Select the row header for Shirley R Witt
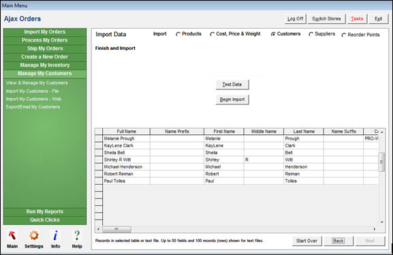The image size is (393, 255). point(99,160)
